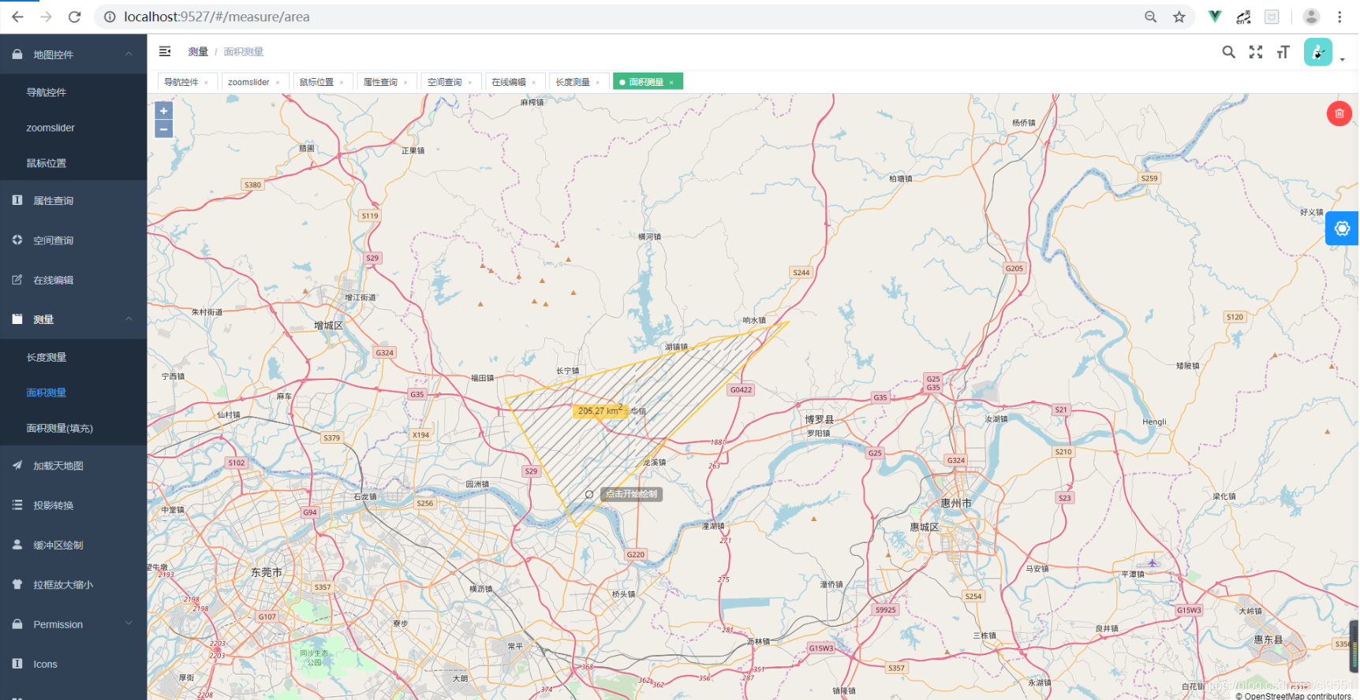The width and height of the screenshot is (1360, 700).
Task: Toggle the sidebar hamburger icon
Action: click(x=165, y=51)
